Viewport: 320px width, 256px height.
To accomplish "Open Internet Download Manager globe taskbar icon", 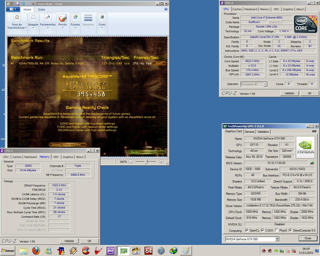I will pos(173,250).
